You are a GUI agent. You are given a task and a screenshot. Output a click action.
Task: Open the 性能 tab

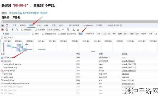click(x=39, y=26)
